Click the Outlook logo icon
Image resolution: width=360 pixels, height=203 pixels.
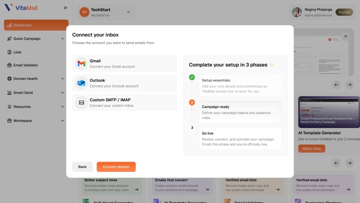pos(81,83)
